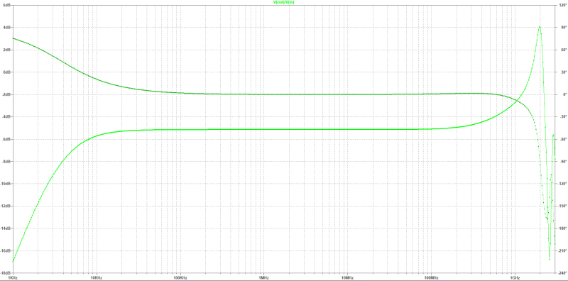
Task: Click the 0° phase axis label
Action: 561,95
